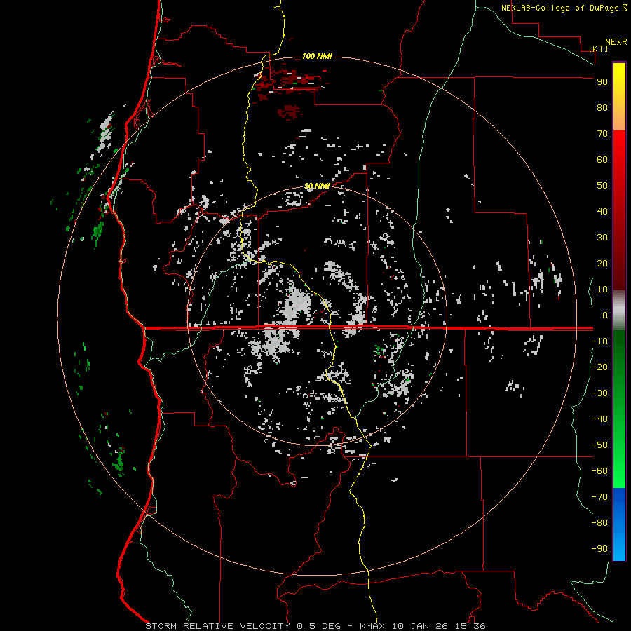
Task: Pick the yellow band of the color scale
Action: (619, 97)
